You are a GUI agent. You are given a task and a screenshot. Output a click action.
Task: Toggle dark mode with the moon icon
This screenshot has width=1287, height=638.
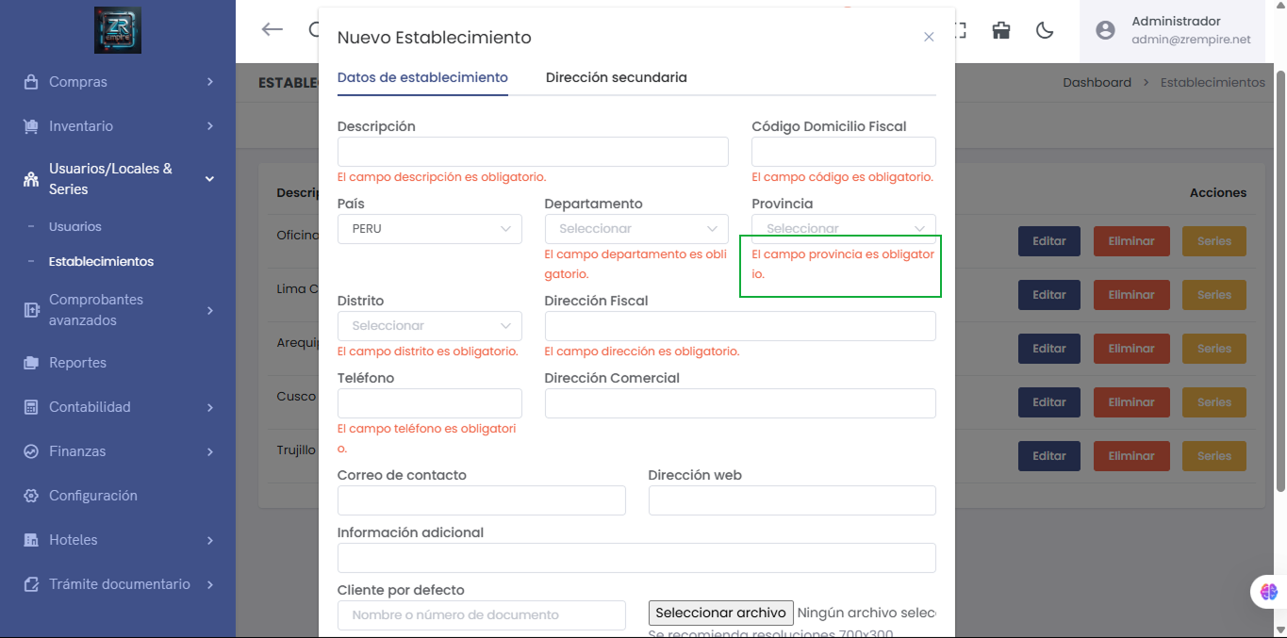1044,29
